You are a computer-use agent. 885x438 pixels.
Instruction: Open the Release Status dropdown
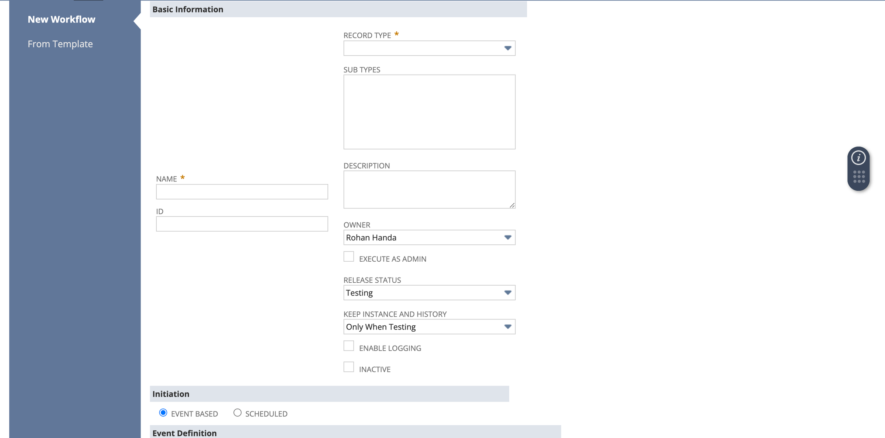pyautogui.click(x=507, y=293)
